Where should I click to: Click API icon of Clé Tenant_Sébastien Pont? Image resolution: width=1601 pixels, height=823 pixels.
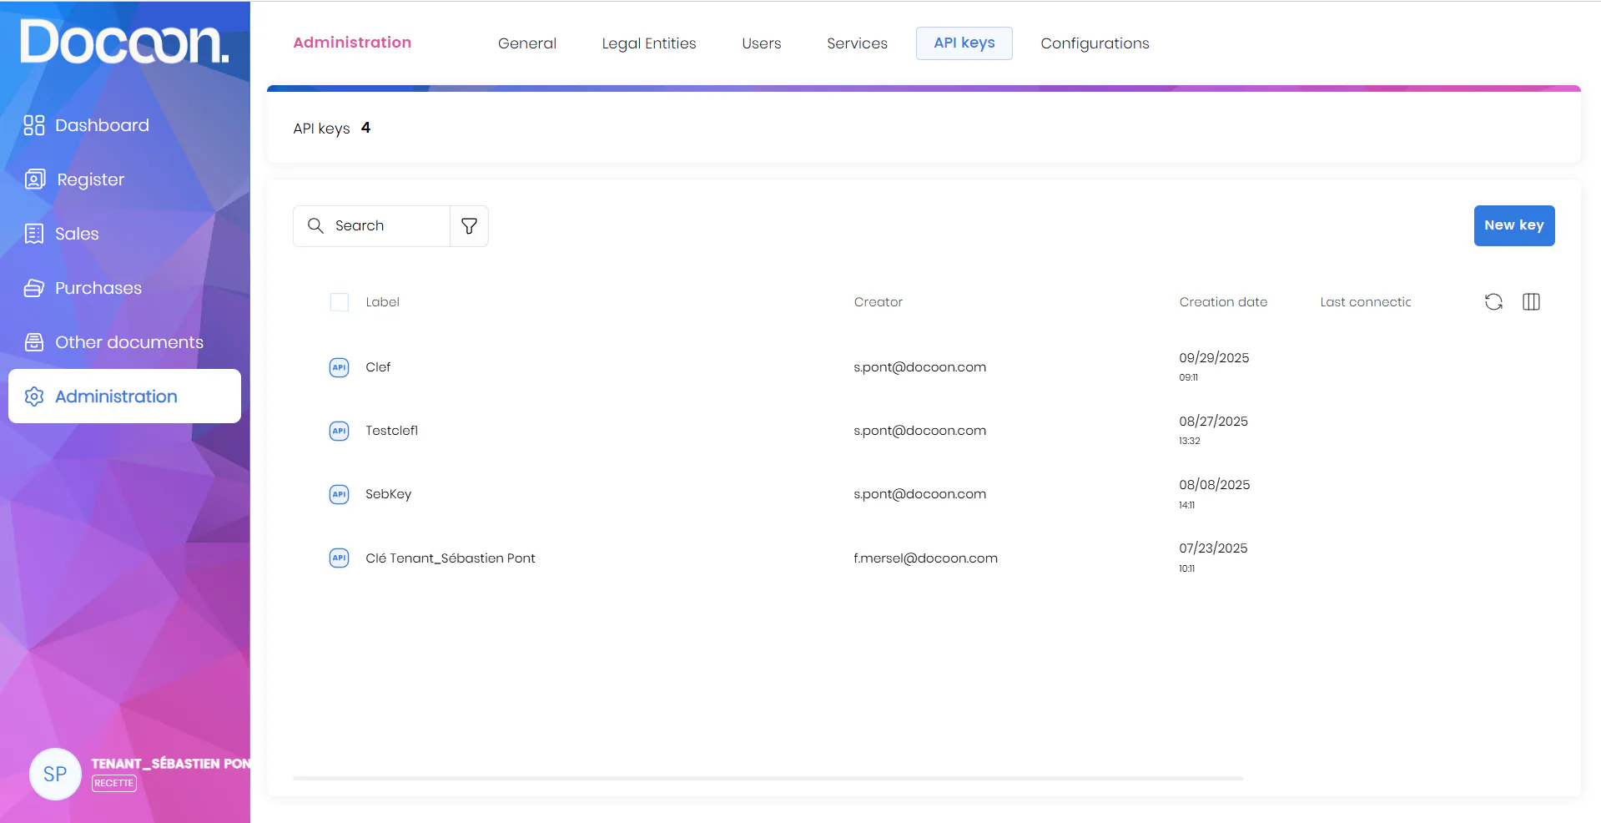(339, 558)
